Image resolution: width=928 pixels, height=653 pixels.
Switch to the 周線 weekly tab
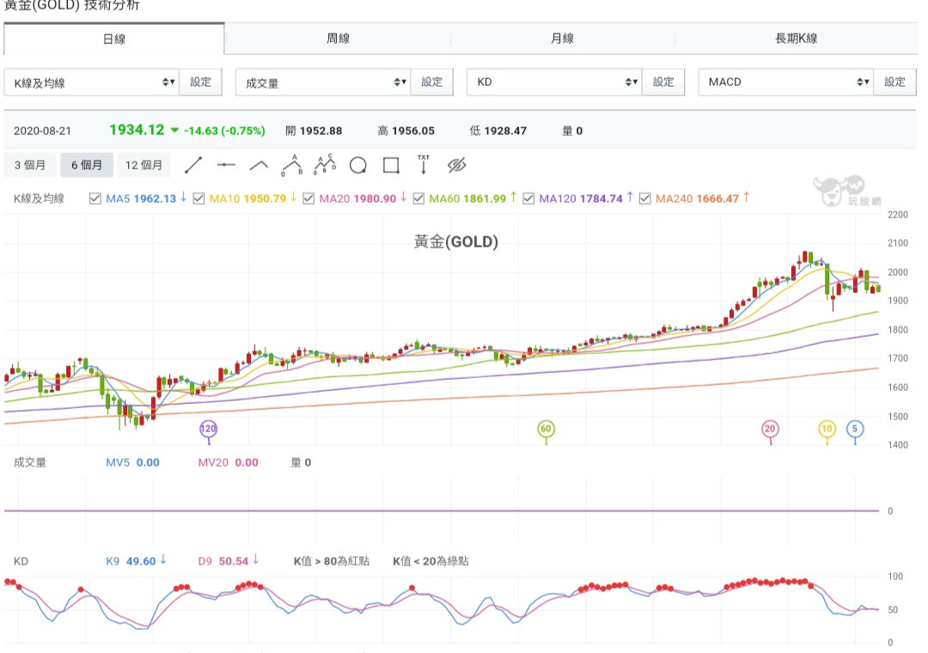pyautogui.click(x=338, y=39)
